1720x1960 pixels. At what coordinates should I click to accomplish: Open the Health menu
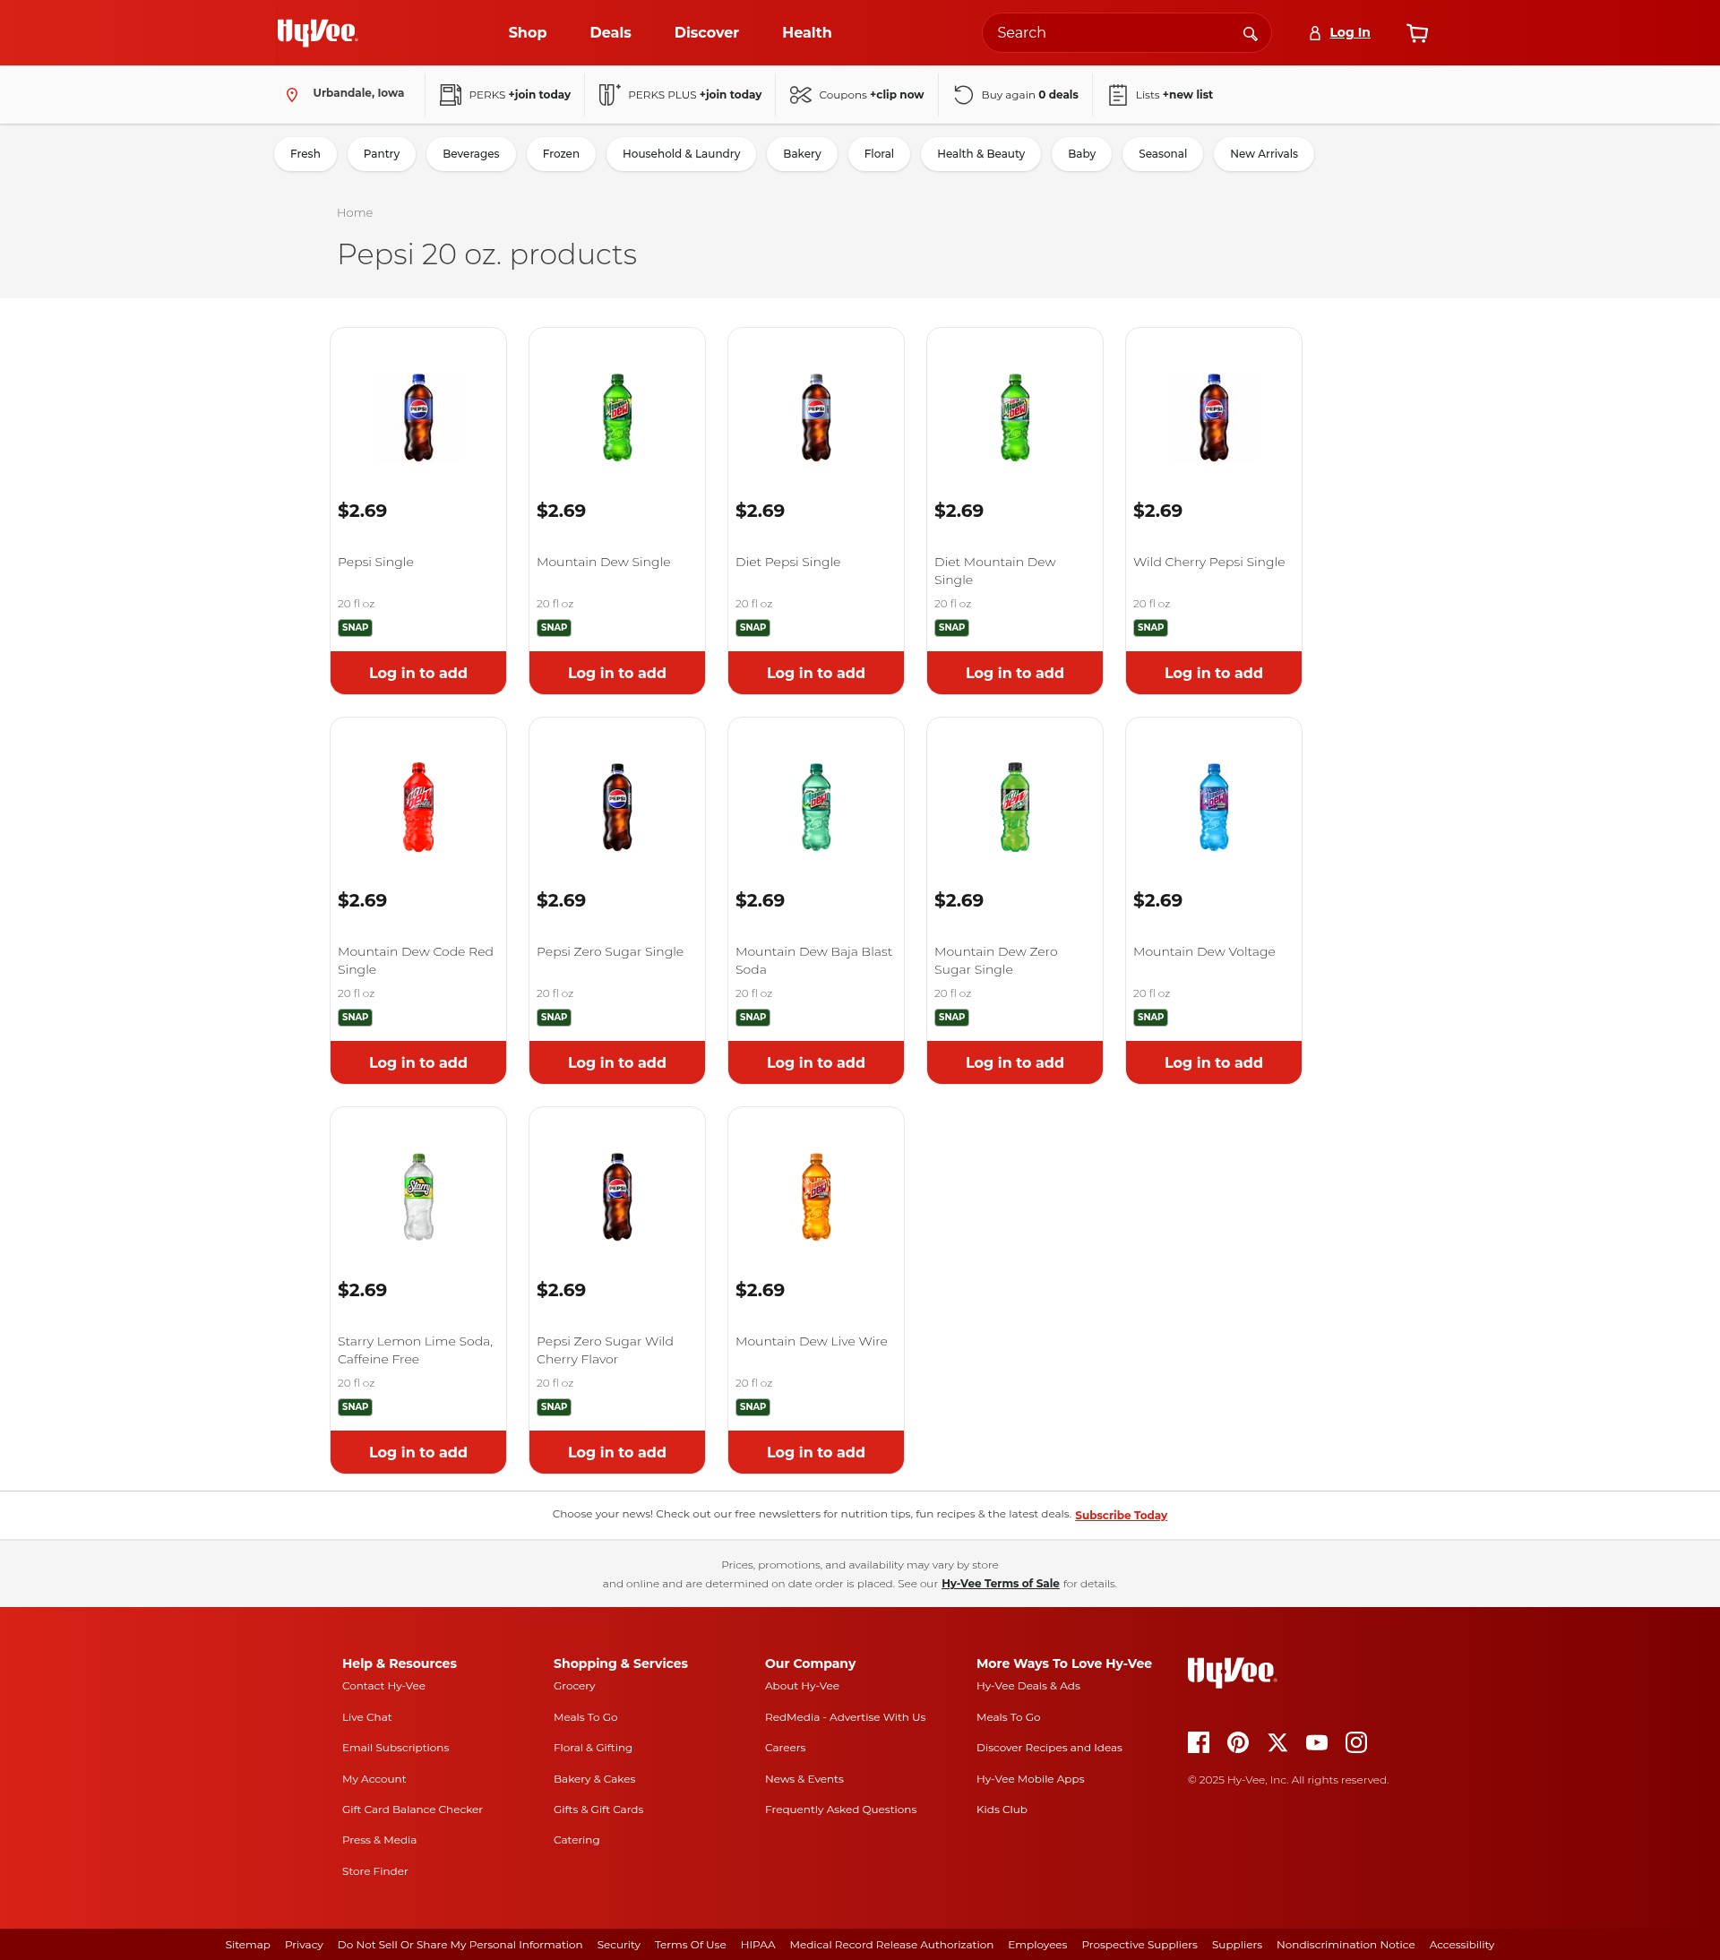click(807, 32)
